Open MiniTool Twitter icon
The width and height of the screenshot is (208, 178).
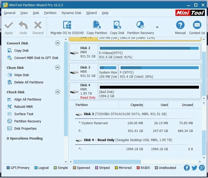194,168
